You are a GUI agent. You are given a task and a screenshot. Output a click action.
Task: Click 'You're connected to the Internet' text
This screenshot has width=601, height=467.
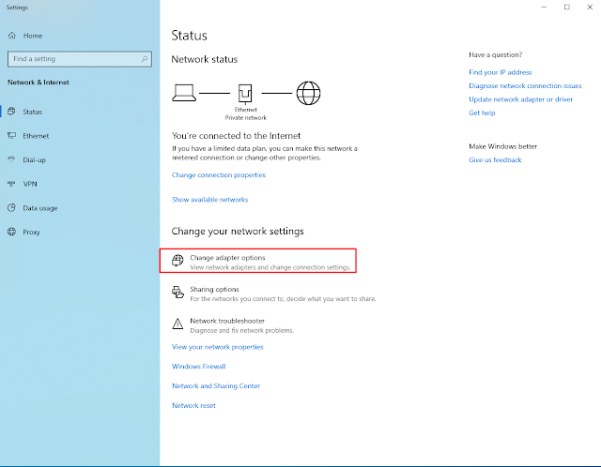(x=236, y=136)
